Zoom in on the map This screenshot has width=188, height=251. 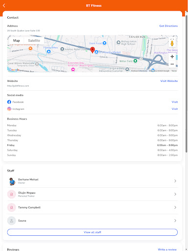[172, 57]
